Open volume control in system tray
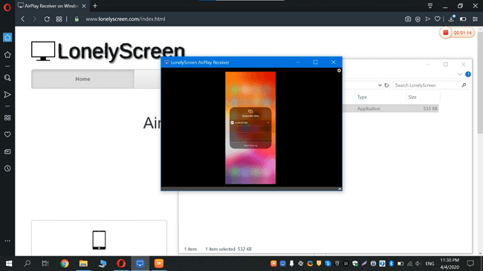Viewport: 483px width, 271px height. pyautogui.click(x=418, y=264)
